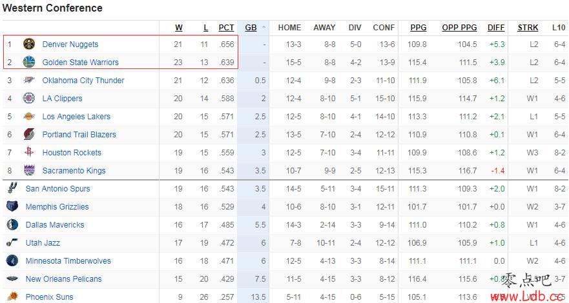Sort by DIFF column header
The image size is (569, 303).
(x=496, y=28)
